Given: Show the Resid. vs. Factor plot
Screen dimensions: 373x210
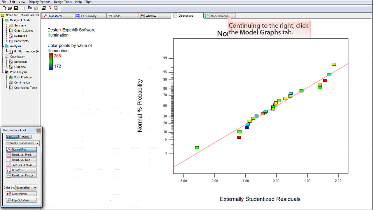Looking at the screenshot, I should point(21,175).
